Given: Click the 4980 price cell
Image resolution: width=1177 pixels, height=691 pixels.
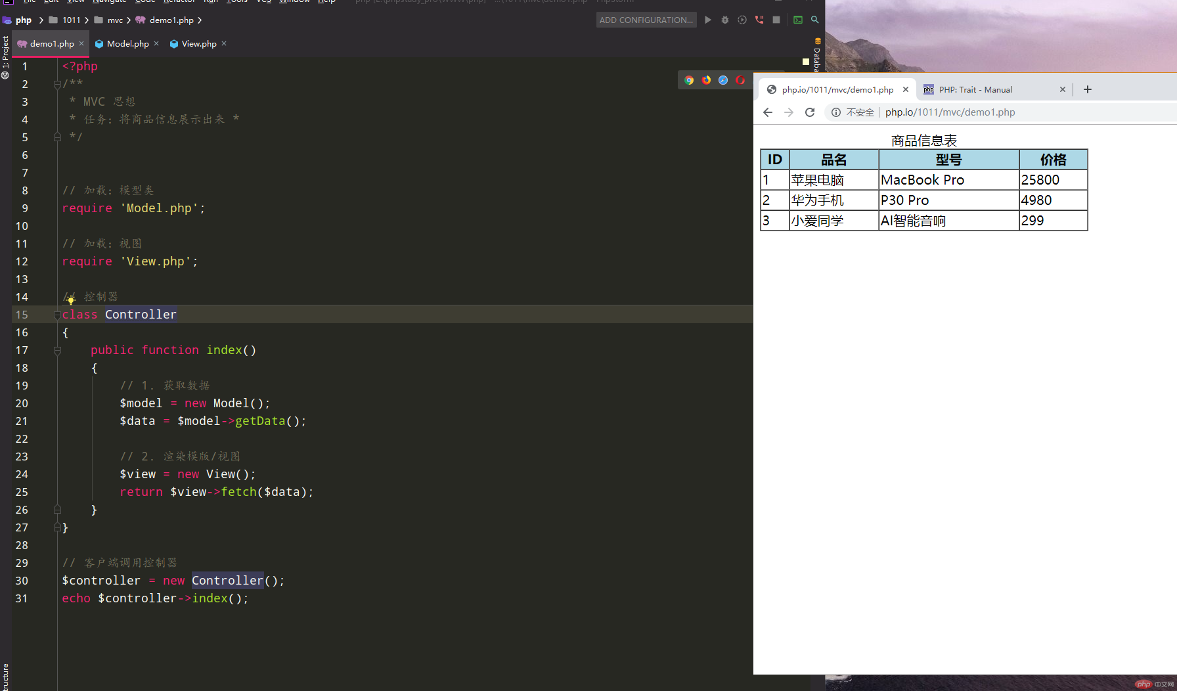Looking at the screenshot, I should [1053, 200].
